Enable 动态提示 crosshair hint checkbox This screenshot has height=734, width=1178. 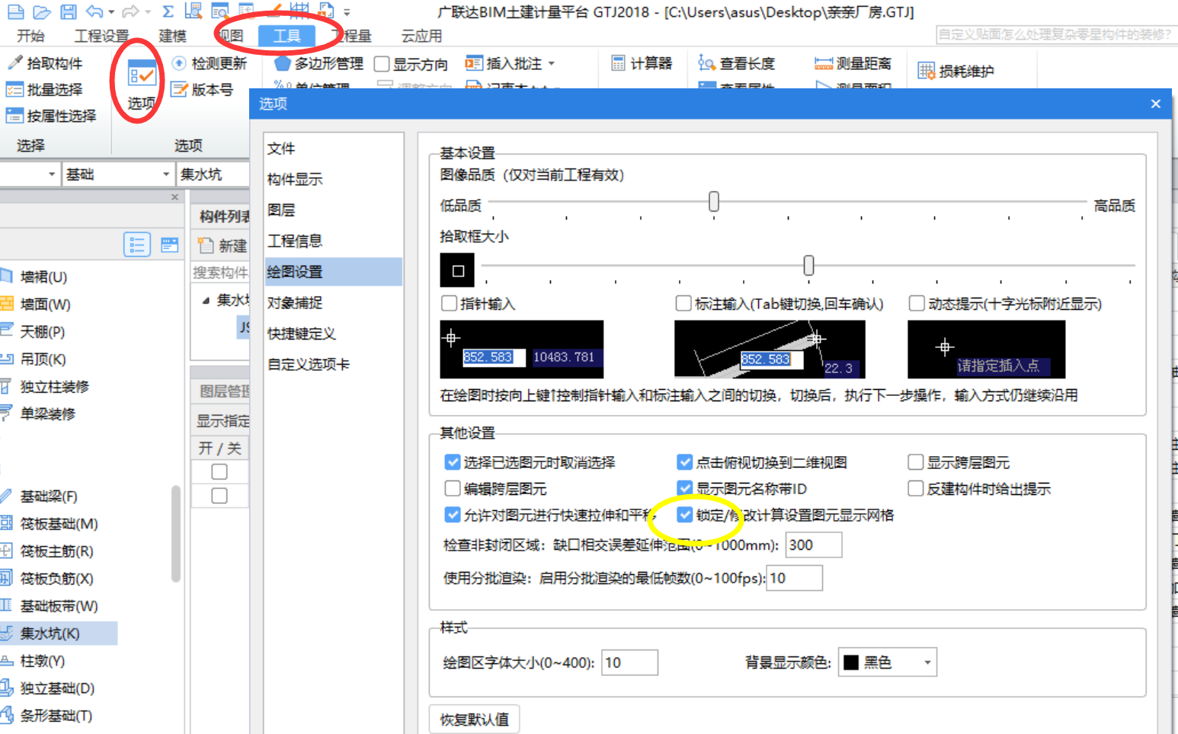[917, 304]
